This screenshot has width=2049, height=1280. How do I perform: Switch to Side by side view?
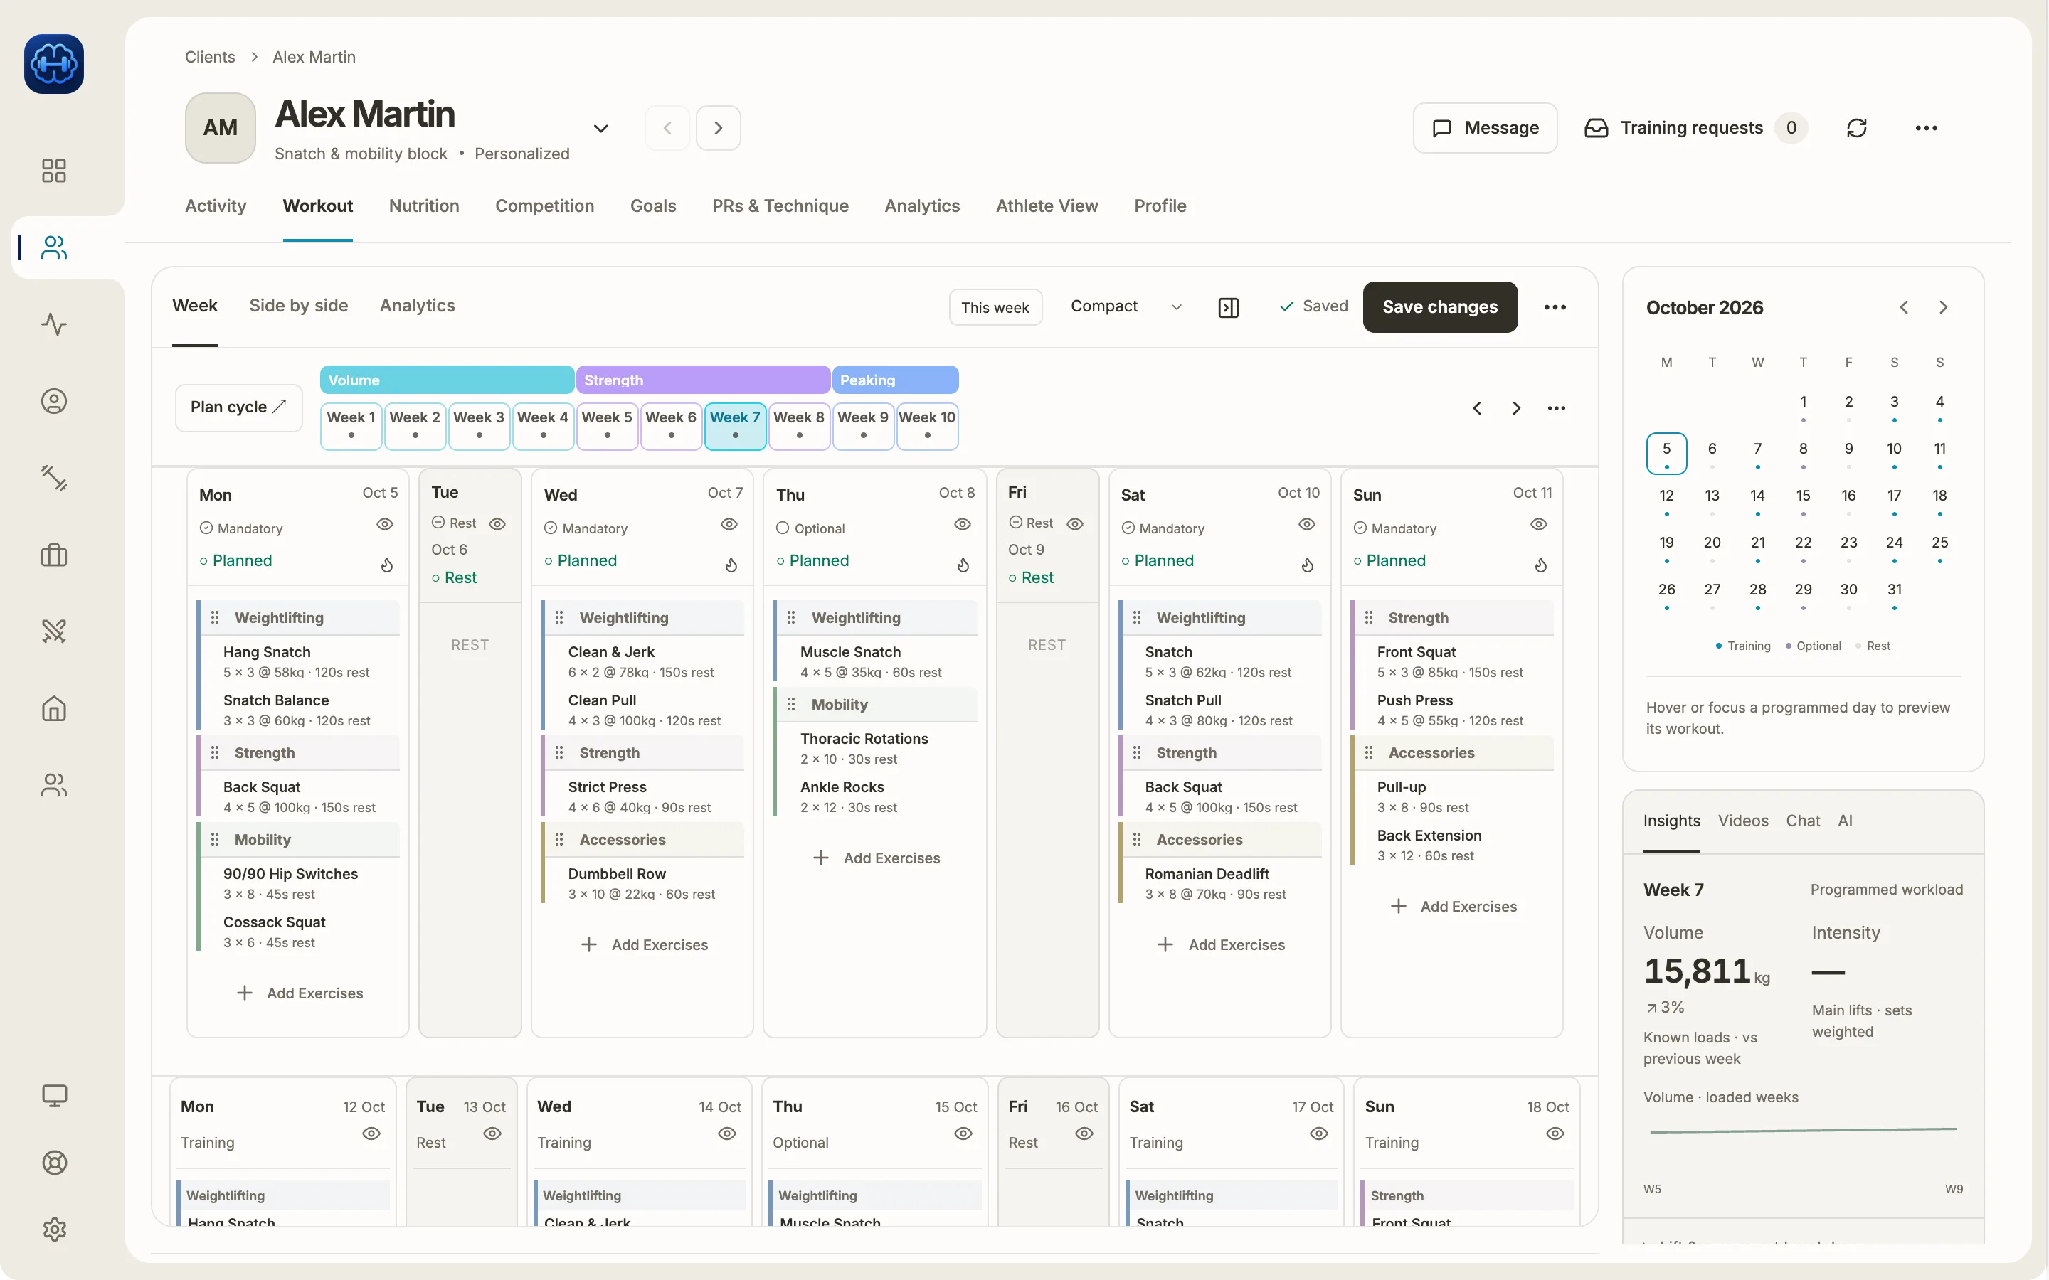pos(299,306)
